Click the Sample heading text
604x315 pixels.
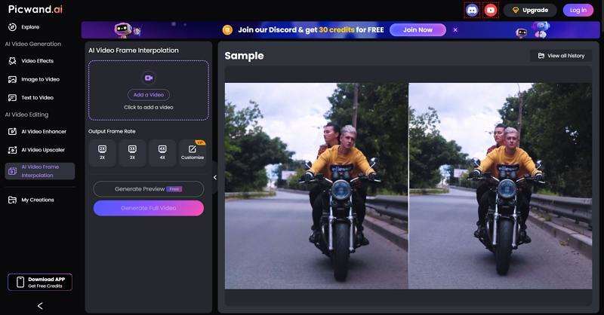[x=244, y=56]
